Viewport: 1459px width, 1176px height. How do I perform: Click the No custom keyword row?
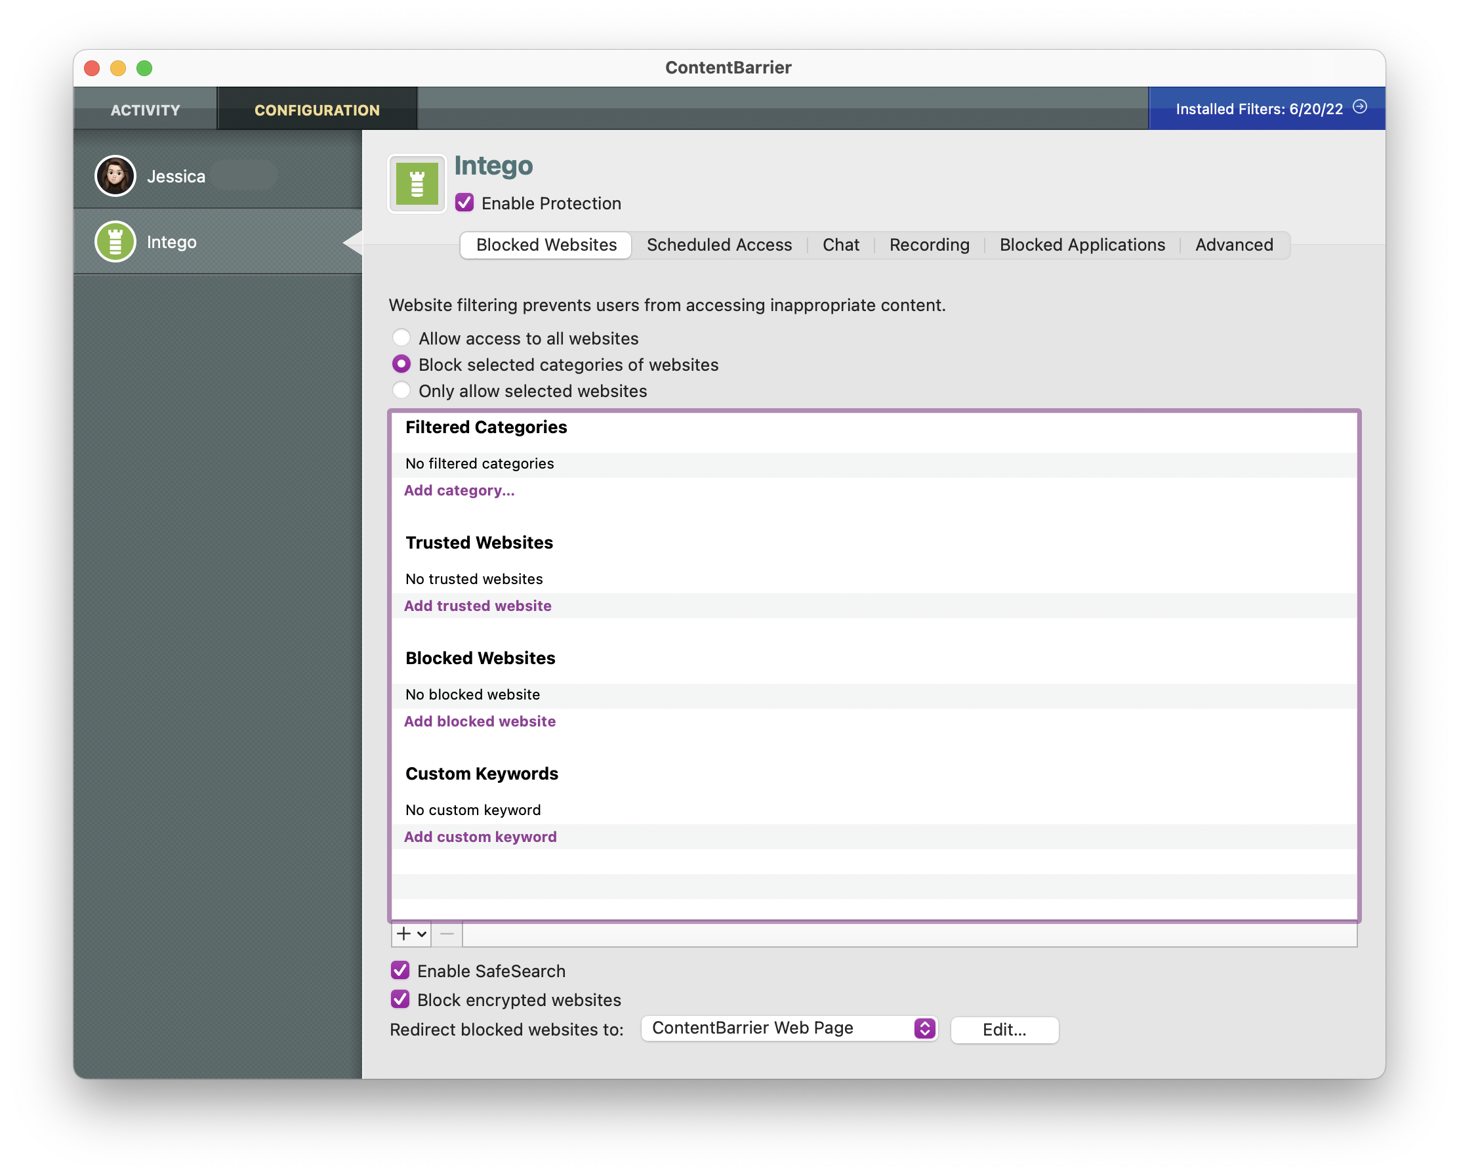click(x=874, y=811)
